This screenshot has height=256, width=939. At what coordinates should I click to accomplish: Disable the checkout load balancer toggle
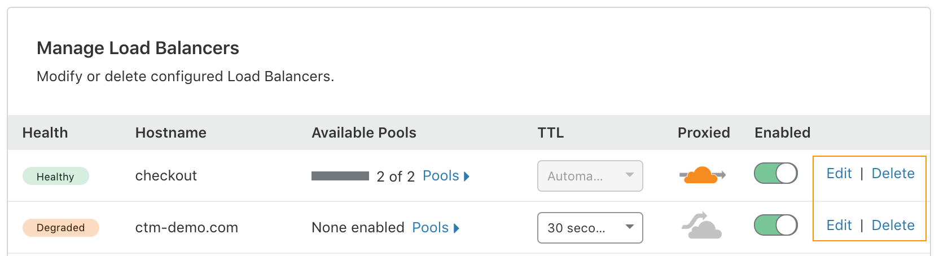776,174
